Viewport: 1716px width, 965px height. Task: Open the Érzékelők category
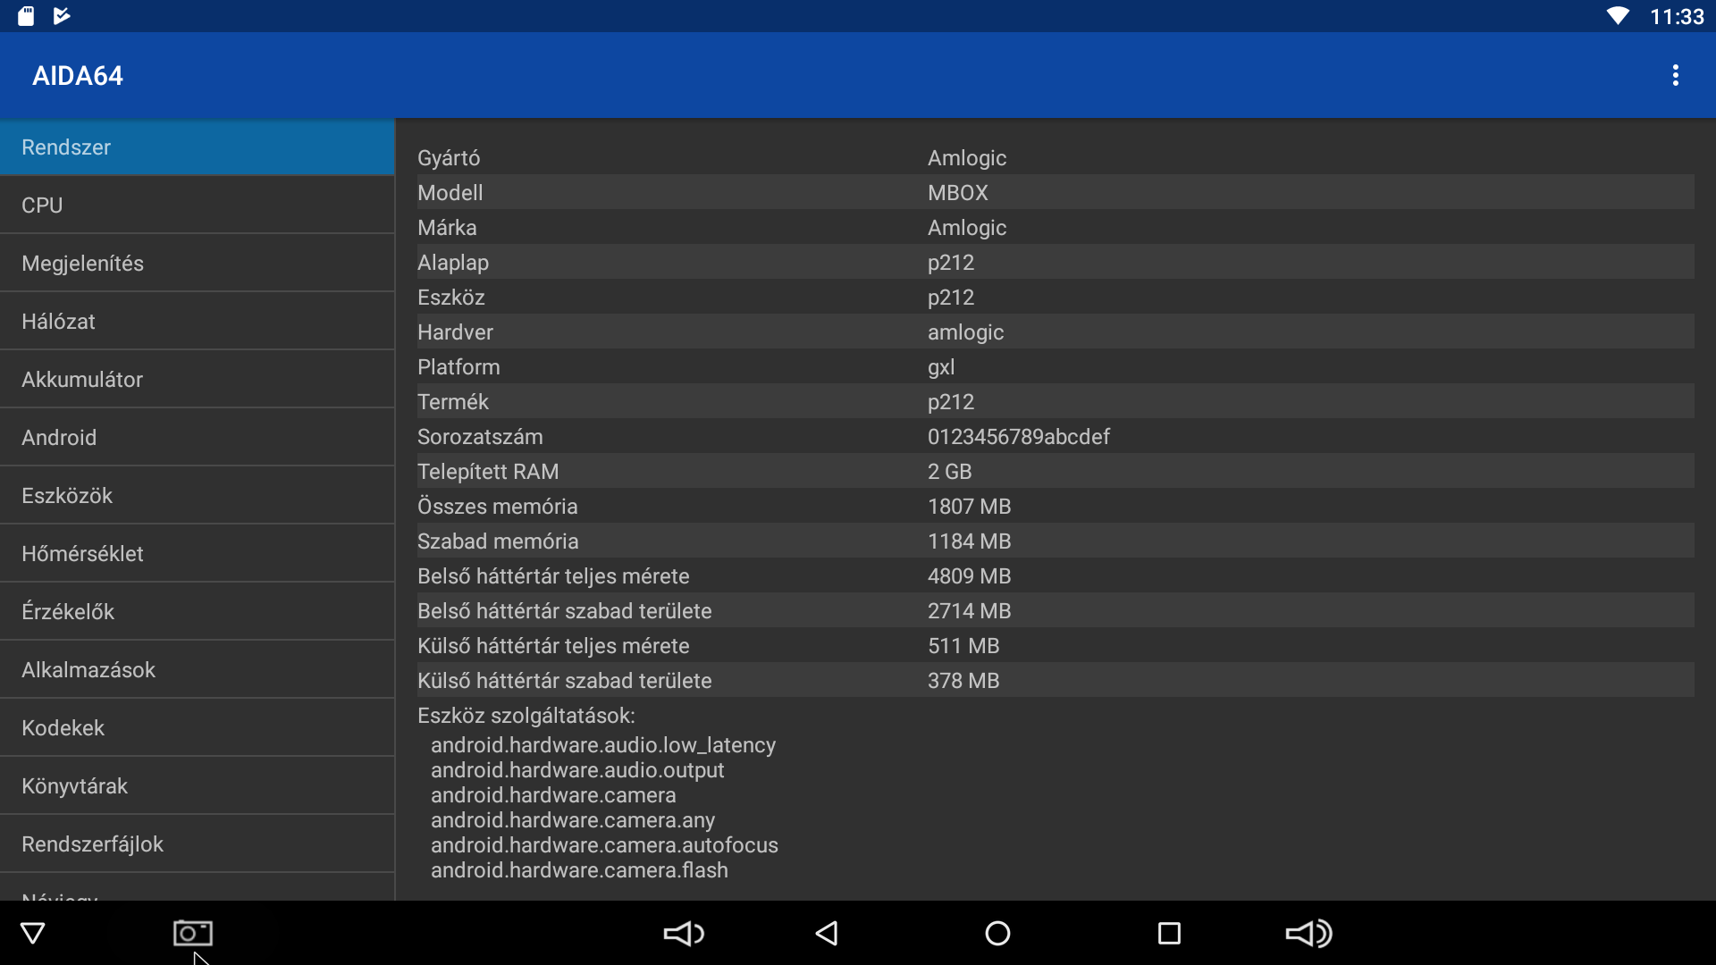198,612
